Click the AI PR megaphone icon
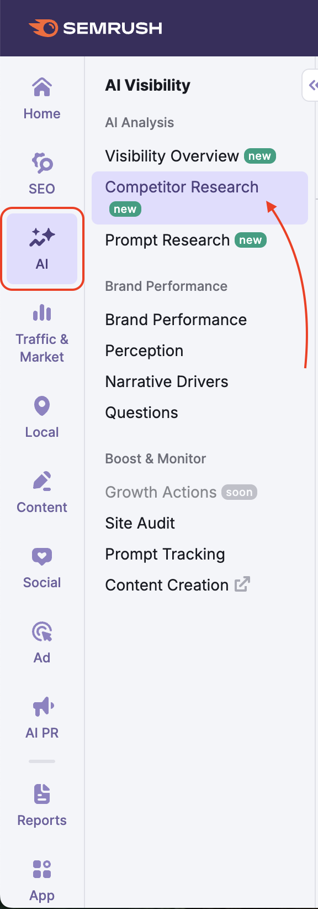The image size is (318, 909). tap(41, 706)
